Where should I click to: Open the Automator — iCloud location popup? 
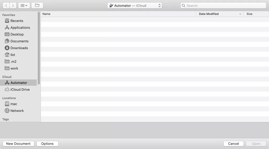(x=134, y=5)
